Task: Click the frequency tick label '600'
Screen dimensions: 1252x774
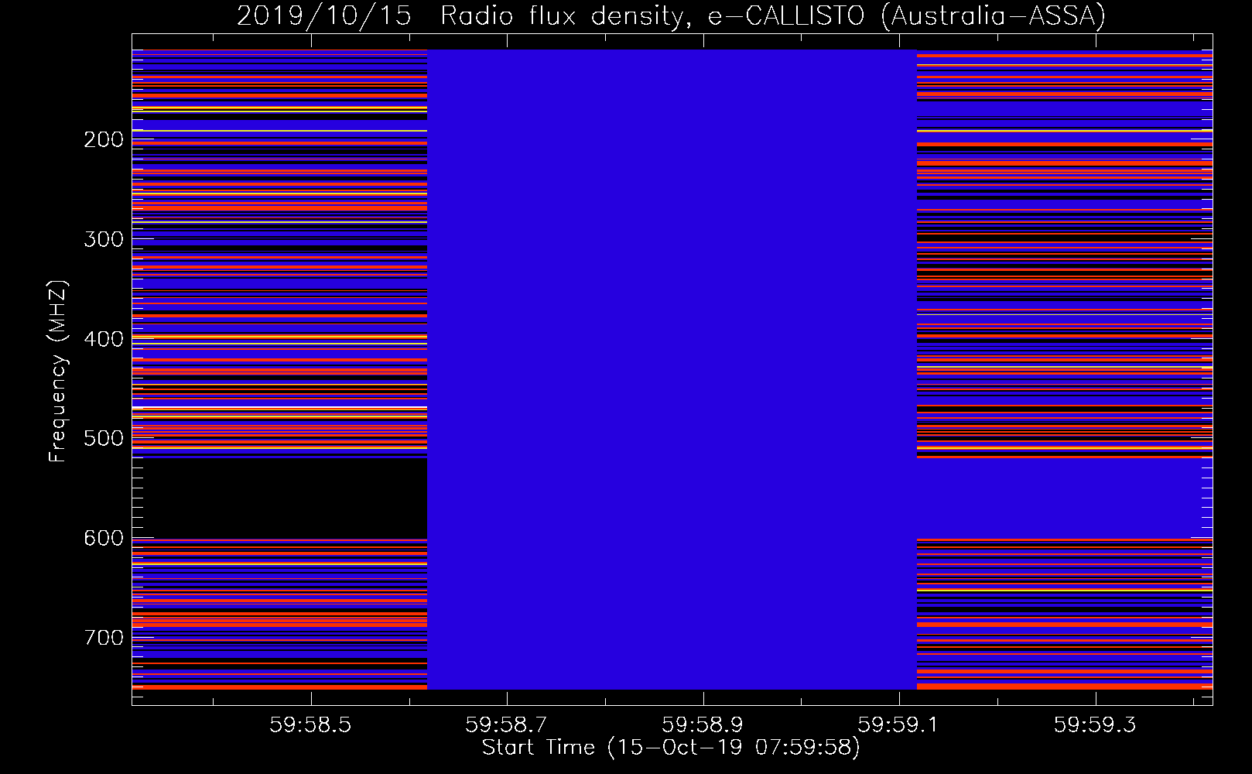Action: [x=104, y=538]
